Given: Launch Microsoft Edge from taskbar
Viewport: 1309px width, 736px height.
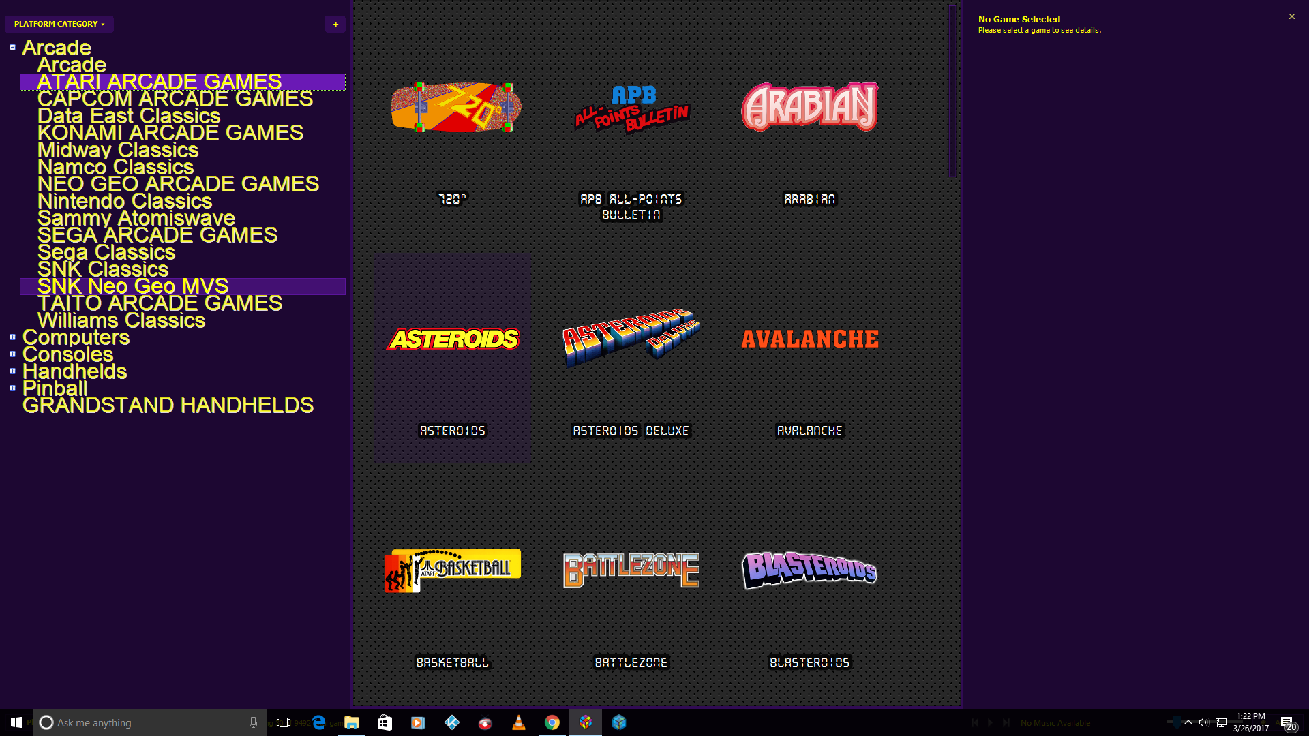Looking at the screenshot, I should 318,722.
